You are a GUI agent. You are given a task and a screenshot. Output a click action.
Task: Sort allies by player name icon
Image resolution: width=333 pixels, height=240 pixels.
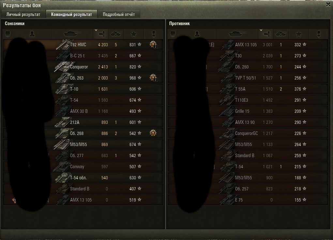click(x=32, y=34)
